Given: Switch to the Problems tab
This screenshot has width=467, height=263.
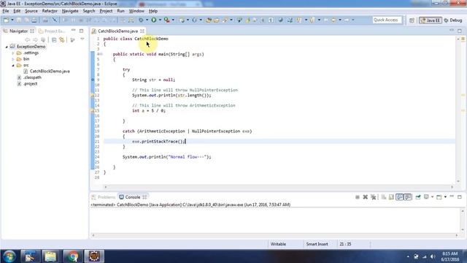Looking at the screenshot, I should coord(104,197).
